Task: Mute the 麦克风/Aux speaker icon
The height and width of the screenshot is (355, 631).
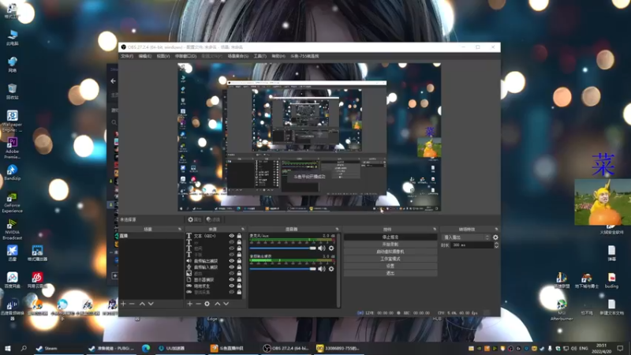Action: point(322,248)
